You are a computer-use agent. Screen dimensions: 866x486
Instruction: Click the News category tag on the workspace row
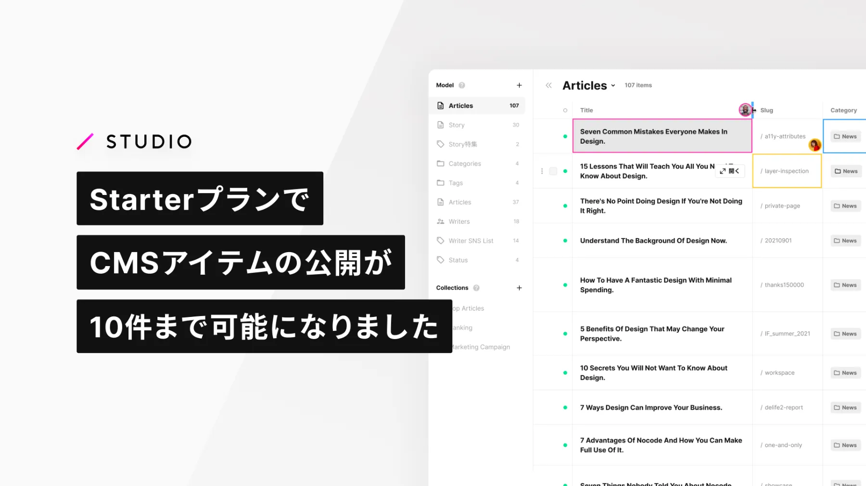pyautogui.click(x=845, y=373)
